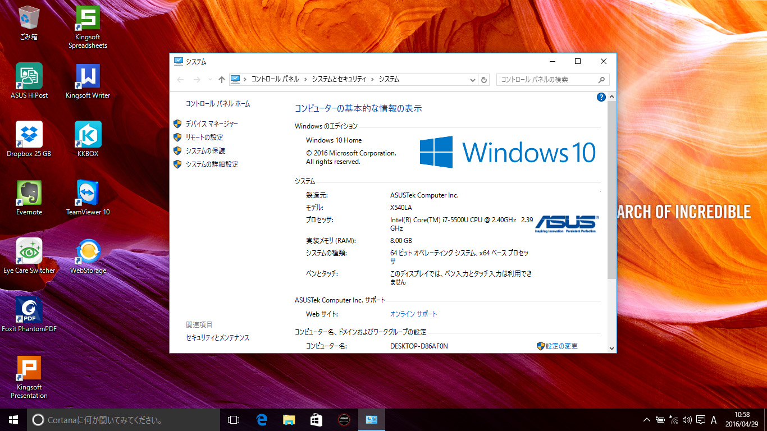This screenshot has width=767, height=431.
Task: Open セキュリティとメンテナンス link
Action: click(218, 338)
